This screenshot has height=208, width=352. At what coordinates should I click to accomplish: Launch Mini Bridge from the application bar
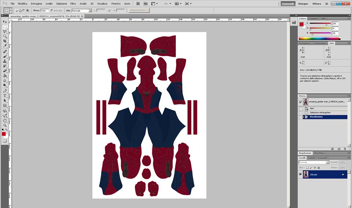click(x=146, y=4)
